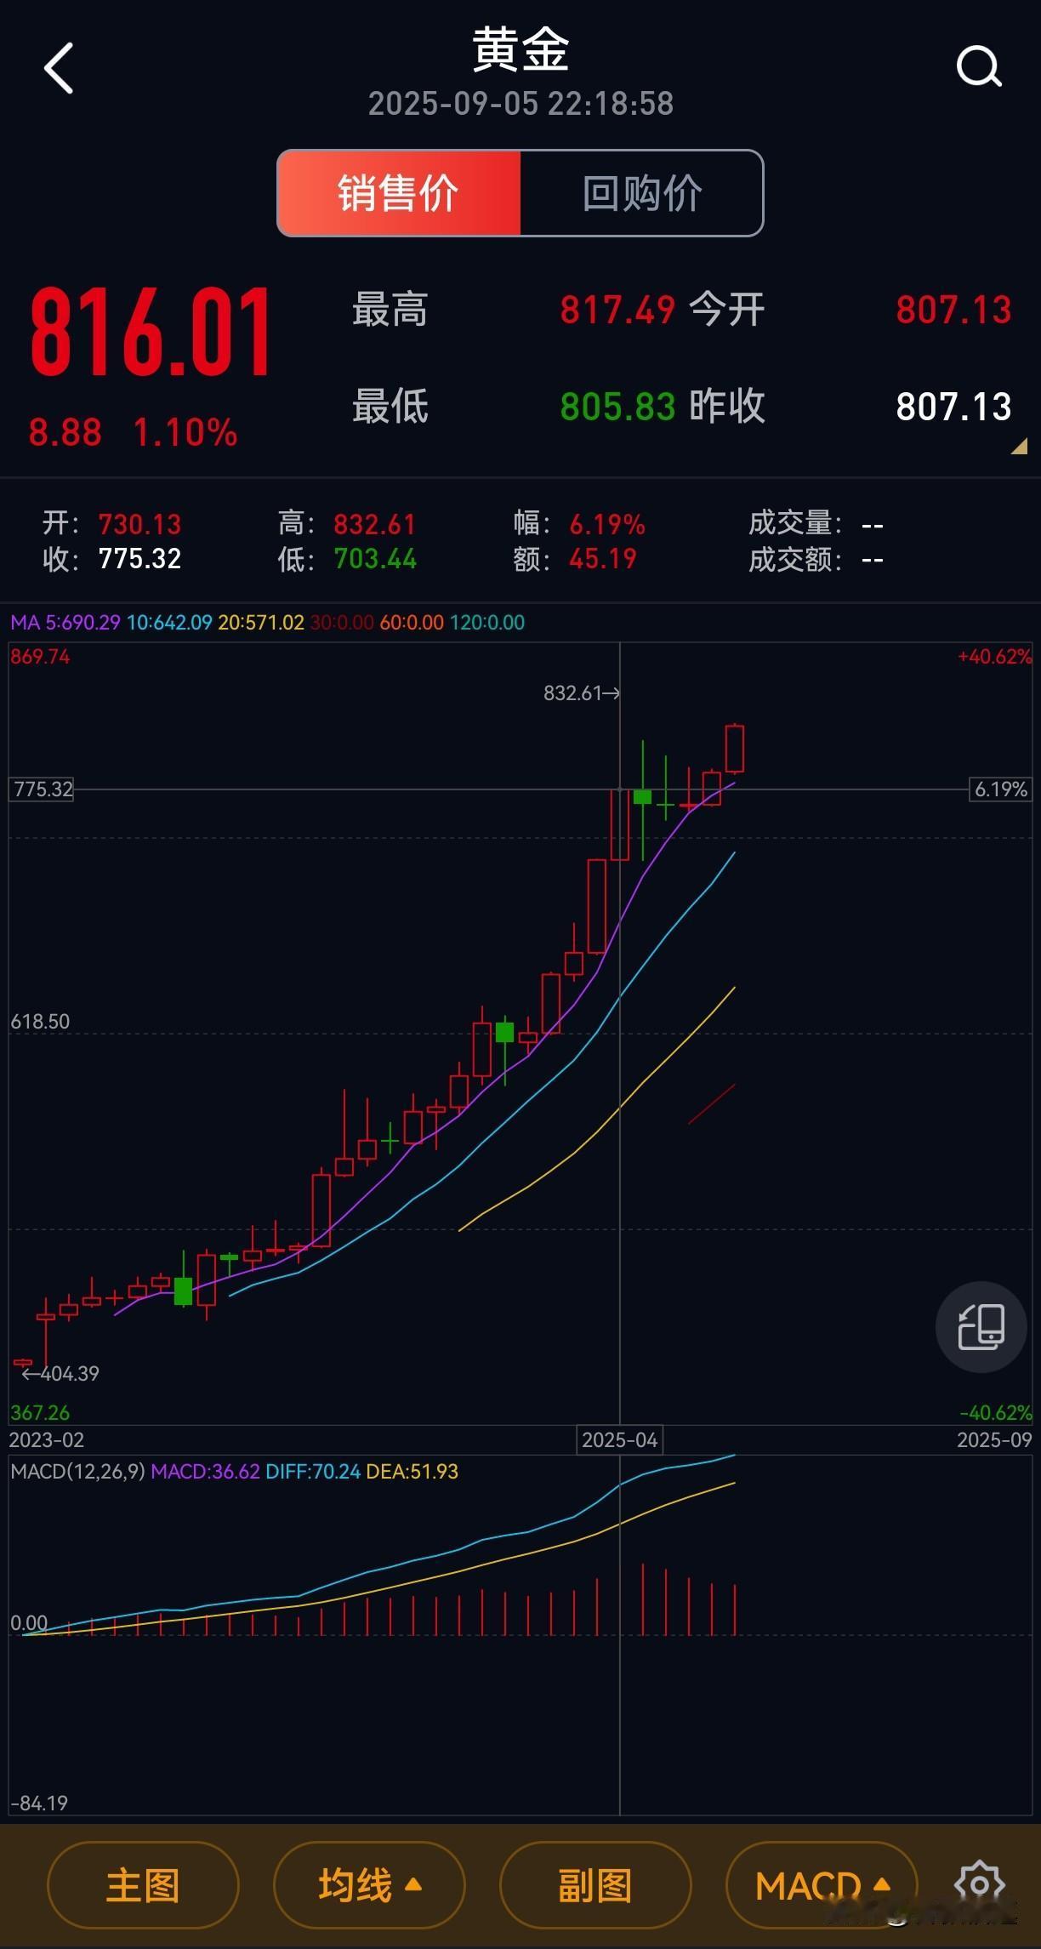Viewport: 1041px width, 1949px height.
Task: Tap the crosshair percent label 6.19% on right axis
Action: (x=1001, y=789)
